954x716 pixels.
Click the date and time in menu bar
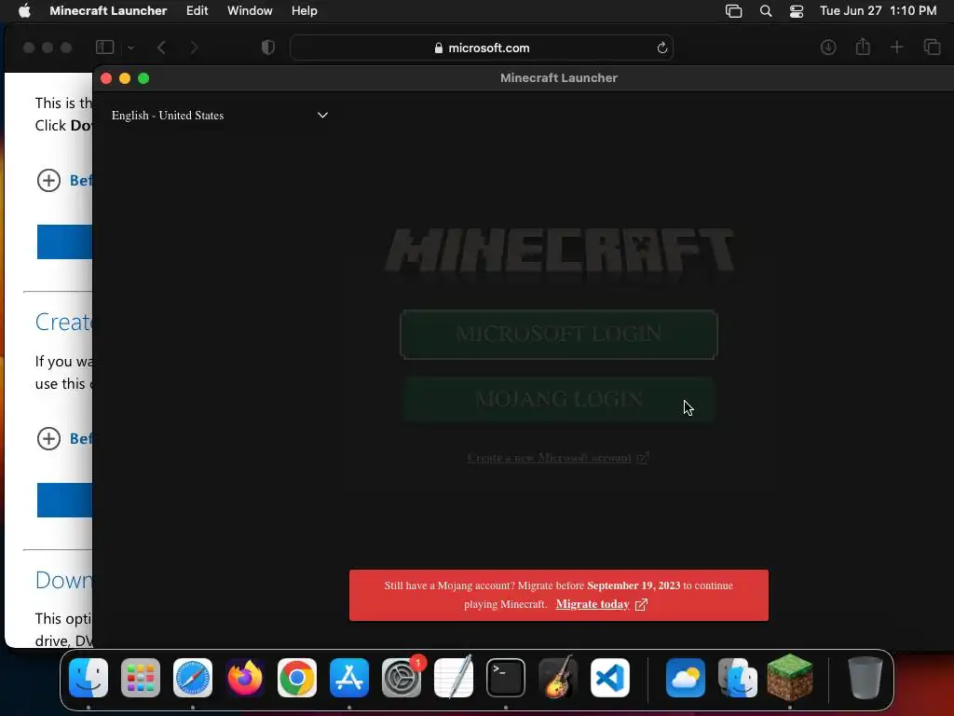[x=878, y=11]
